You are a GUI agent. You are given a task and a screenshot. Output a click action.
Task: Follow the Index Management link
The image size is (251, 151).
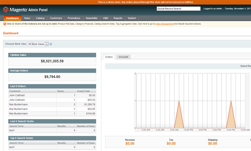pyautogui.click(x=164, y=24)
